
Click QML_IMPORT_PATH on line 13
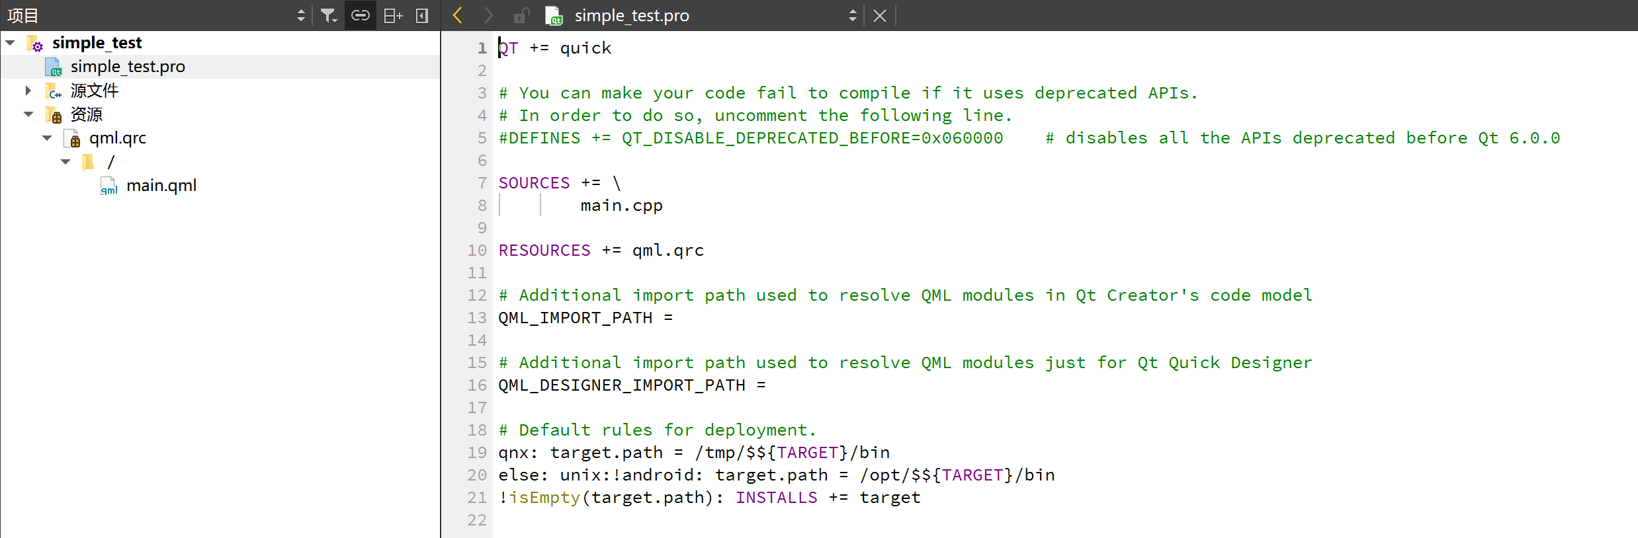[576, 318]
